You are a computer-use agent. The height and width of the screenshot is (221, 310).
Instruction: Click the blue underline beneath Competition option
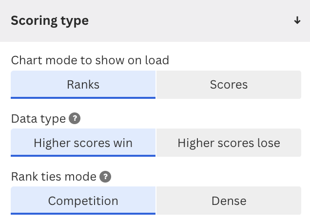83,214
